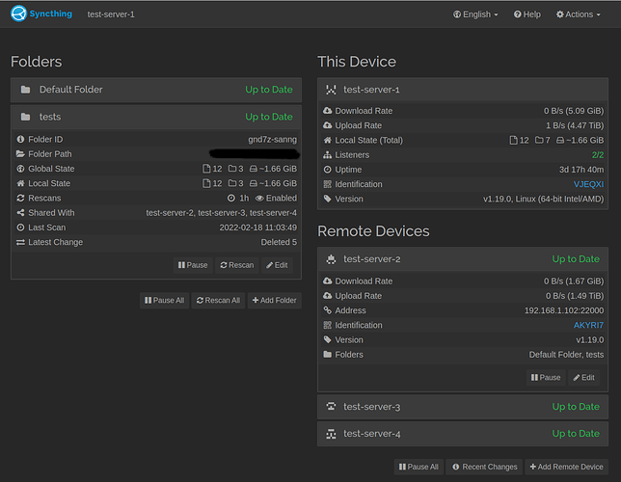This screenshot has width=621, height=482.
Task: Edit the test-server-2 device
Action: [583, 378]
